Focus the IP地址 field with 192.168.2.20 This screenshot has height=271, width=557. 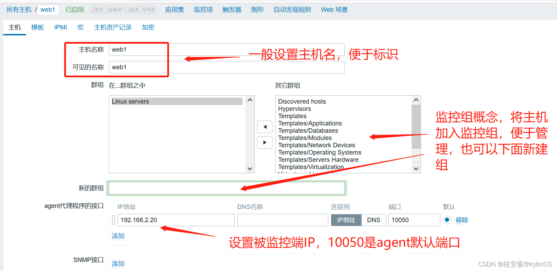coord(176,220)
